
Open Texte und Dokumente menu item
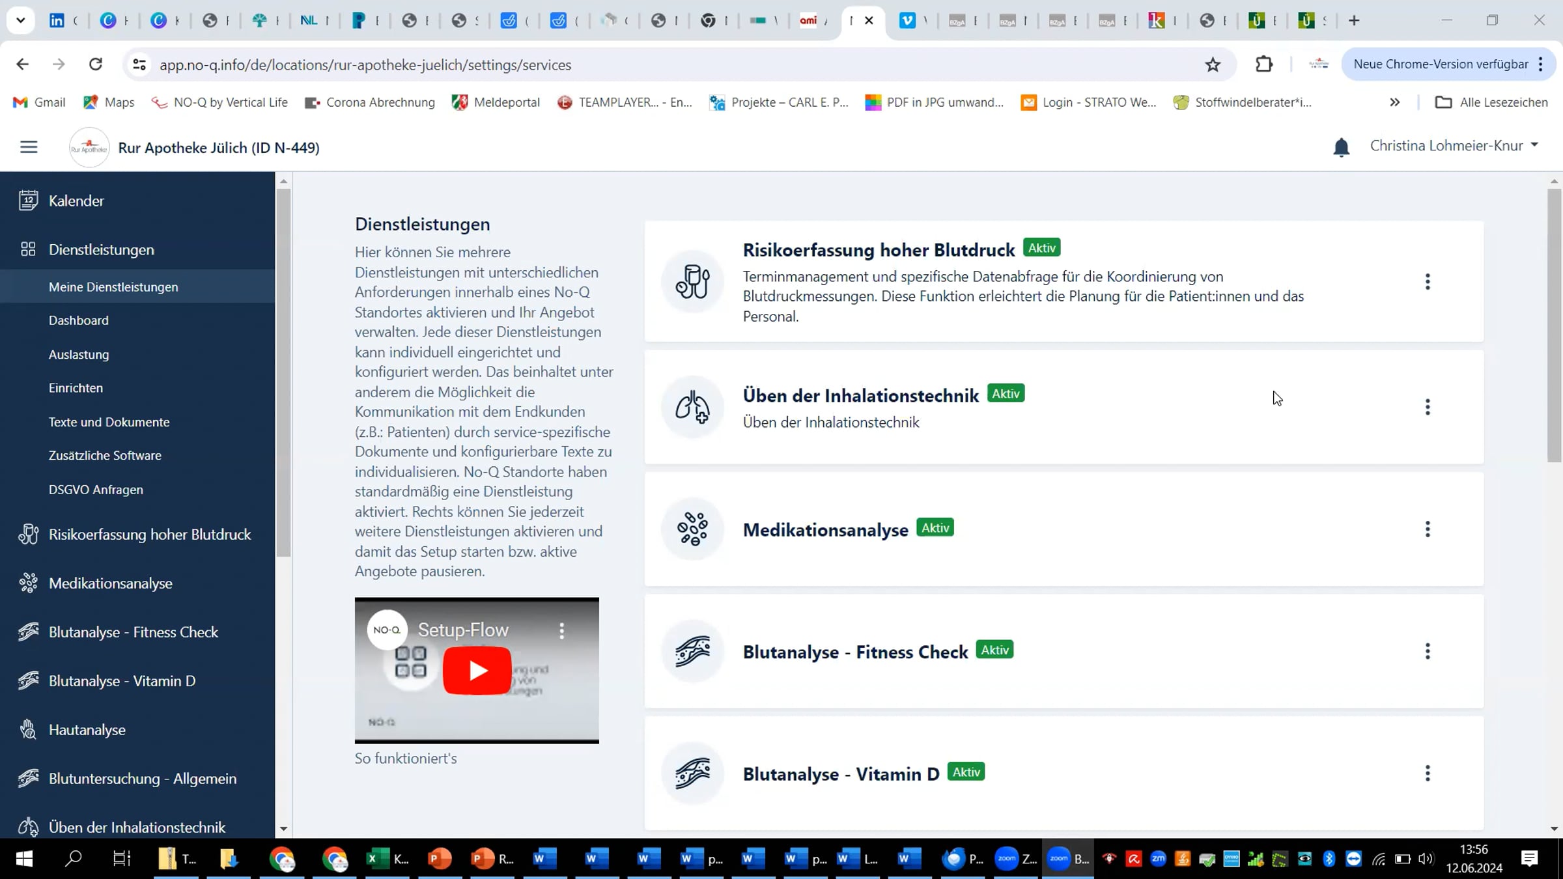(109, 422)
